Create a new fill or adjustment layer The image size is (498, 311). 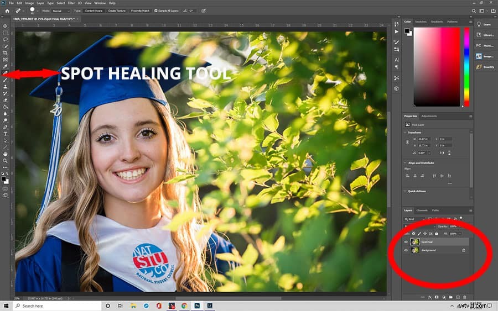click(x=444, y=297)
